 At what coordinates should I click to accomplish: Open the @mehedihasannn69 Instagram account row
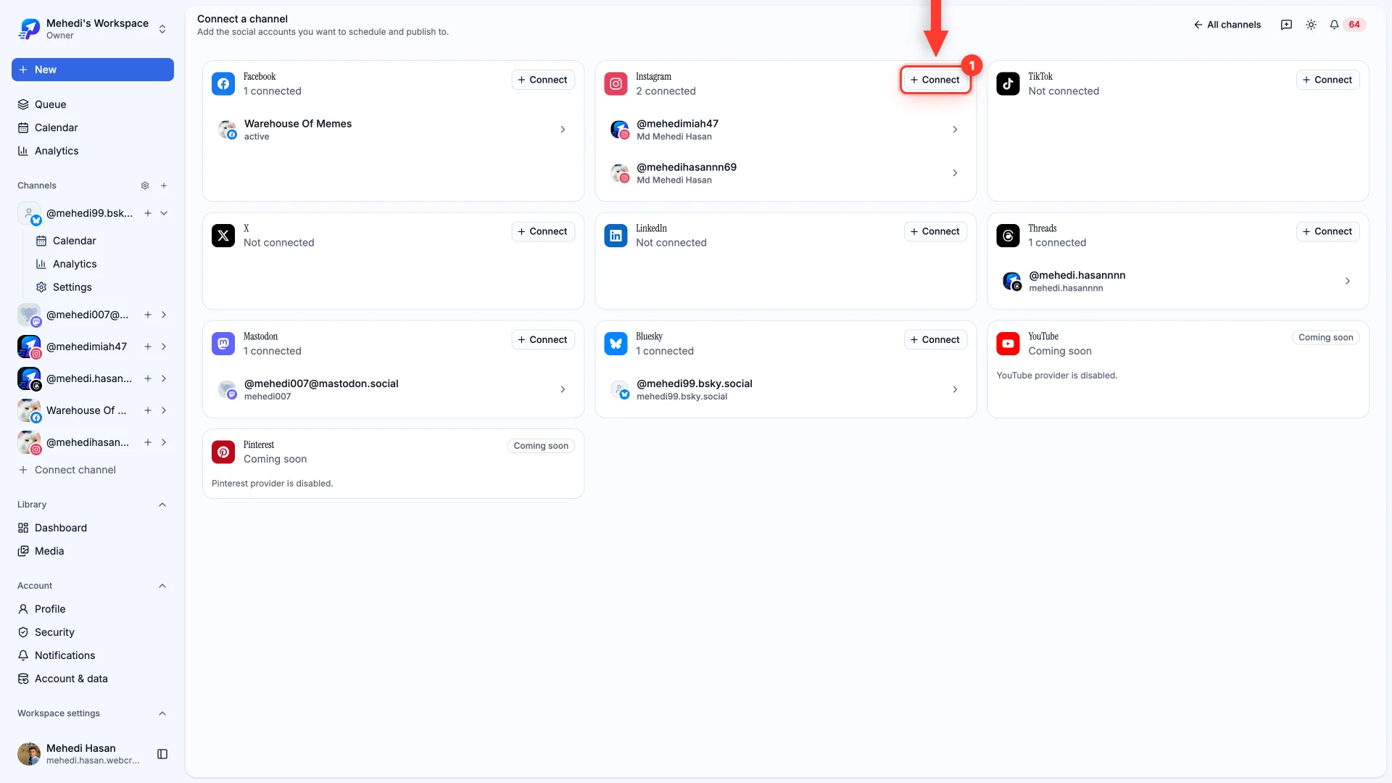[x=785, y=173]
